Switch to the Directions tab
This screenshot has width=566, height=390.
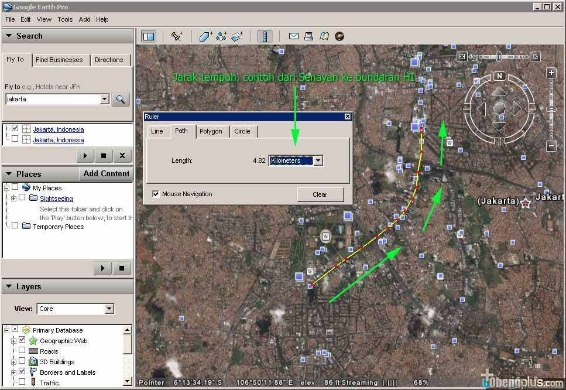coord(109,60)
